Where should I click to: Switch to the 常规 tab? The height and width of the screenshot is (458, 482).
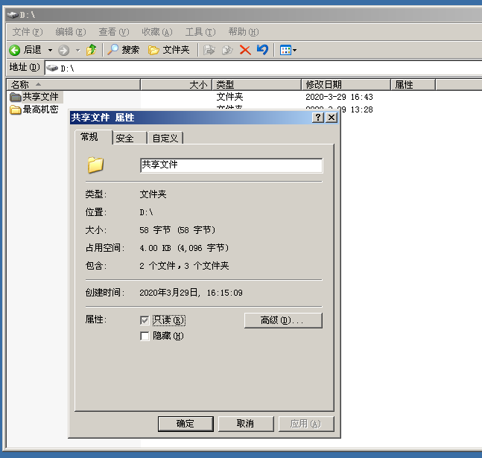coord(93,137)
